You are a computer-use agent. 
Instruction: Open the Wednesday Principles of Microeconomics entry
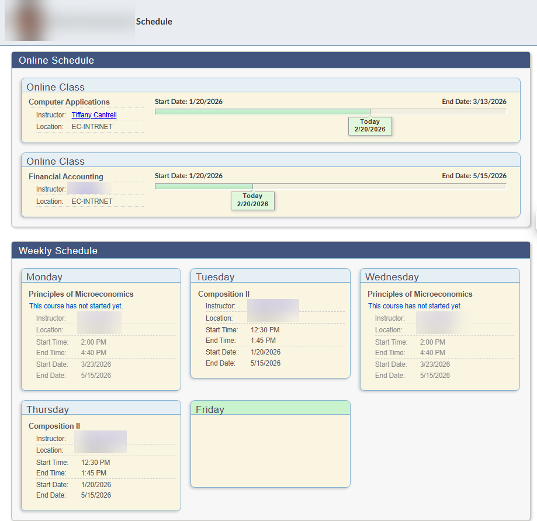click(x=420, y=294)
